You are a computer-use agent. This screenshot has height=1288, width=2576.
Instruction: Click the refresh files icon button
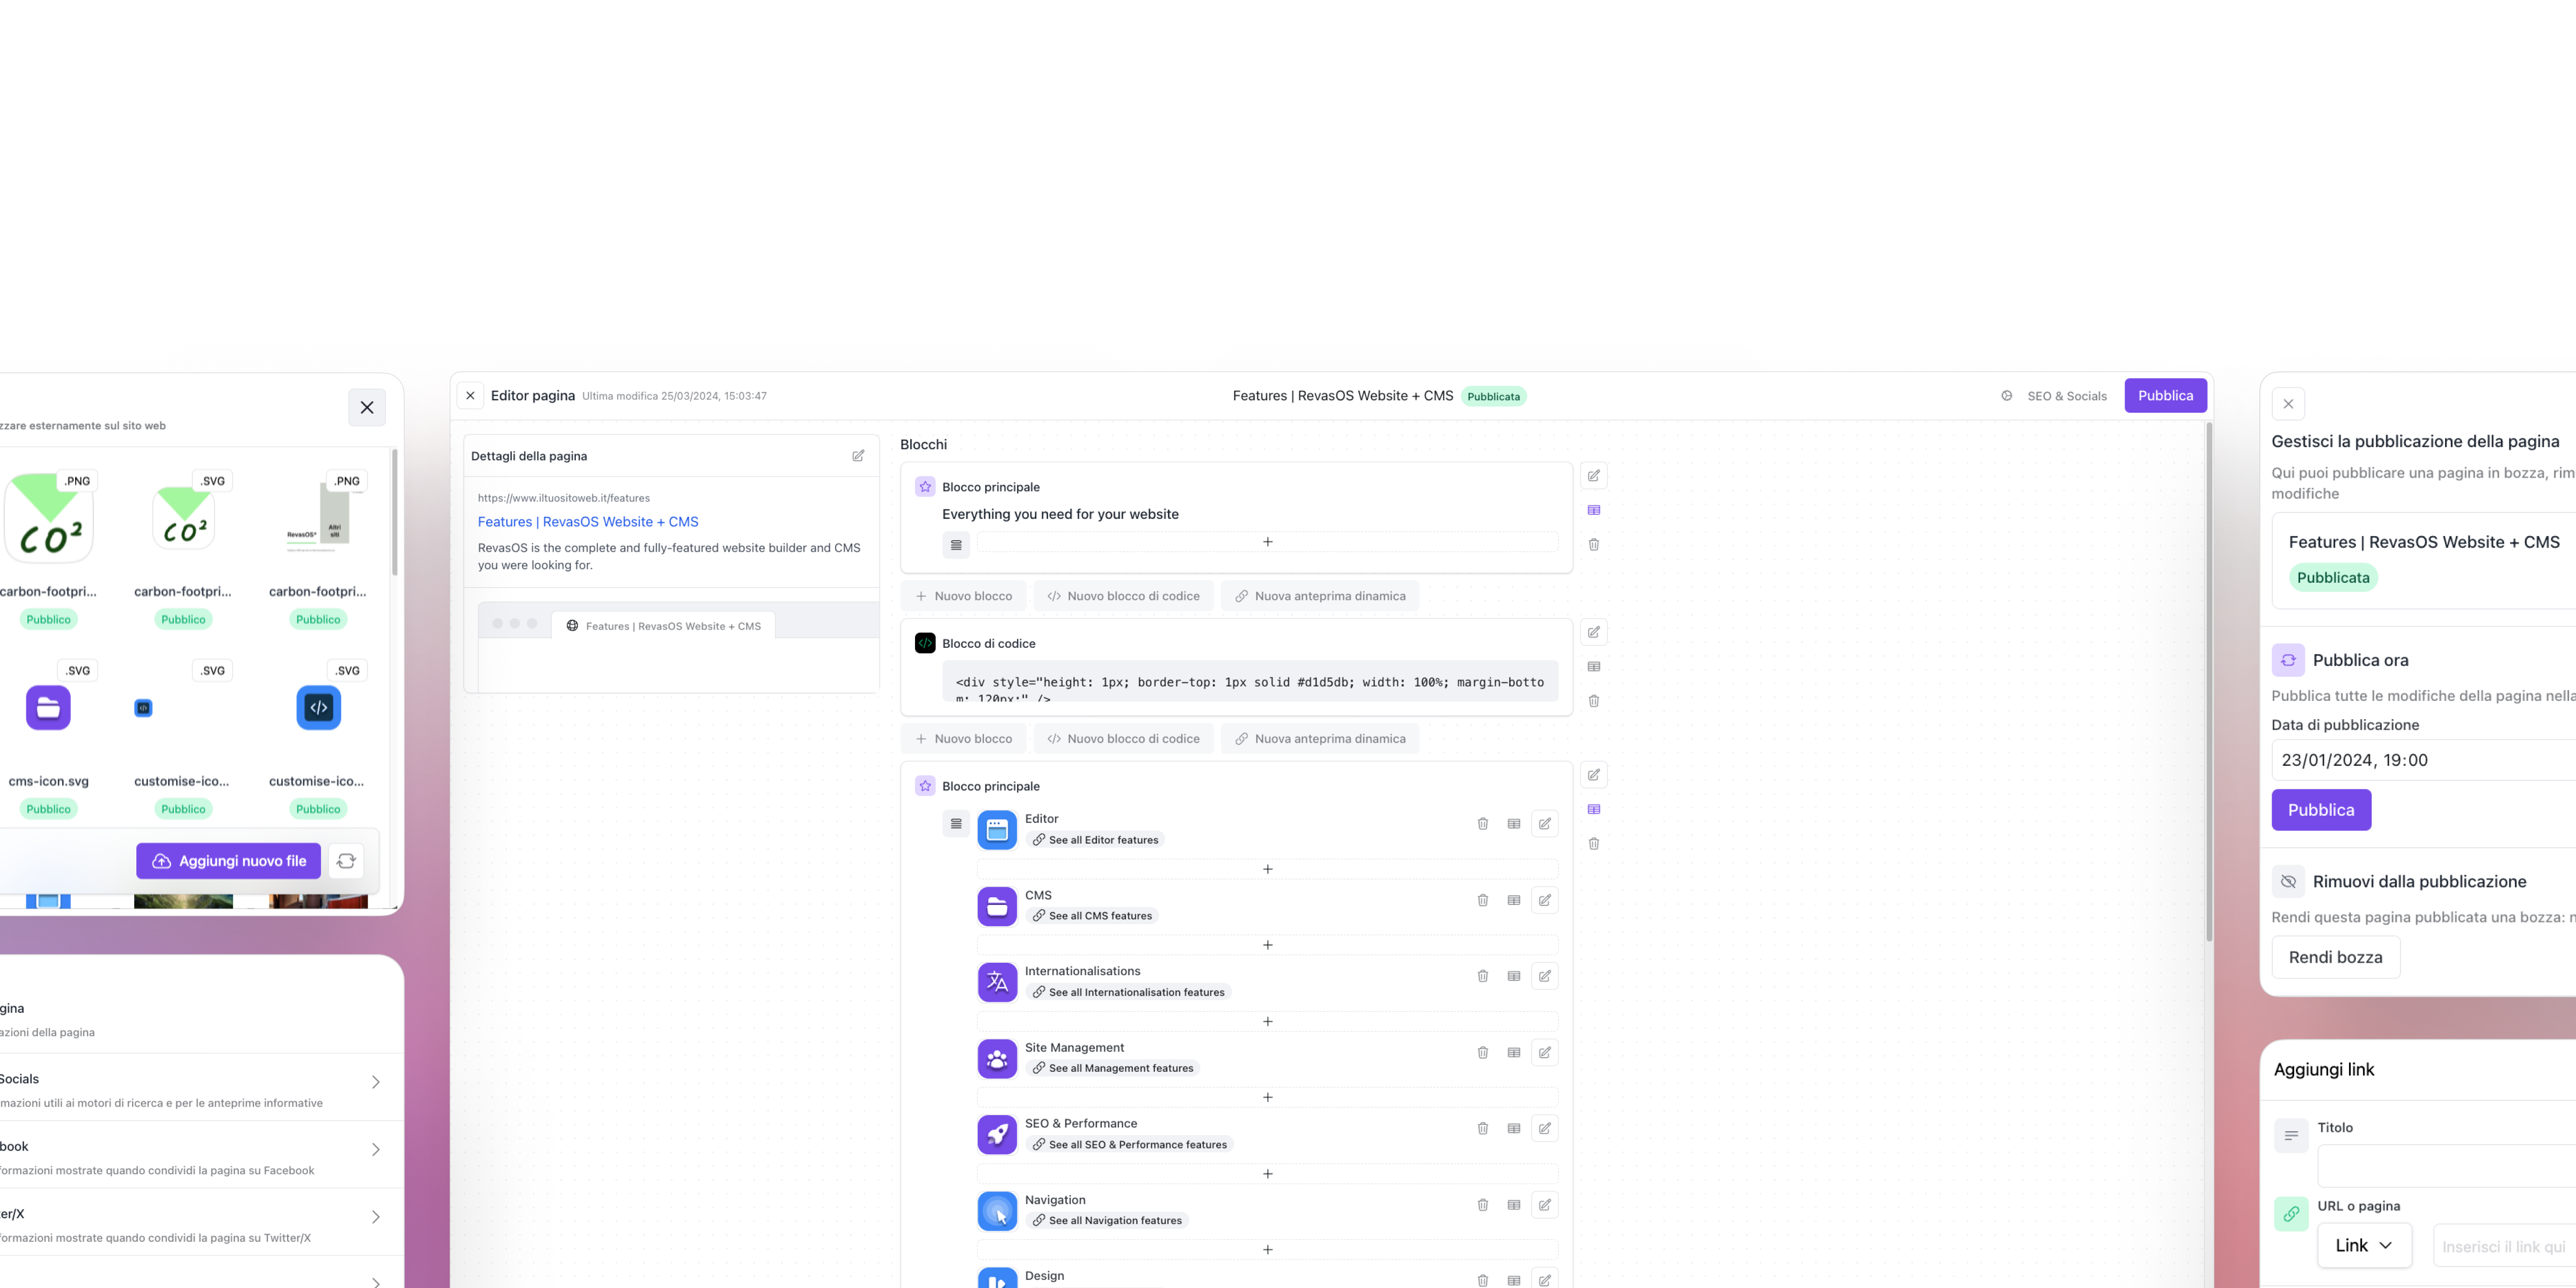click(x=346, y=861)
